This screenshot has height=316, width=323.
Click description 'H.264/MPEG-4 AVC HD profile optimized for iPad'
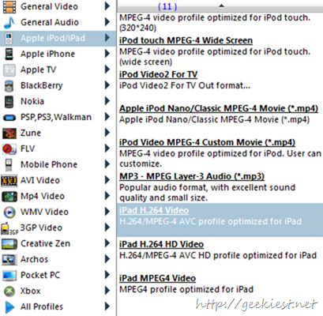coord(218,255)
